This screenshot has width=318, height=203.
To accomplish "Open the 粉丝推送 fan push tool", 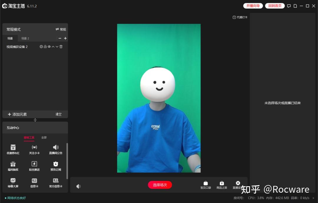I will click(x=34, y=166).
